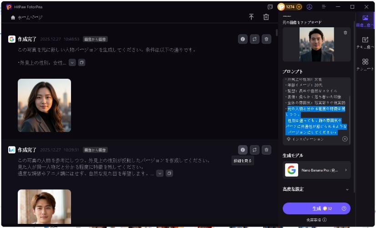Click the インスピレーション idea icon

coord(289,139)
